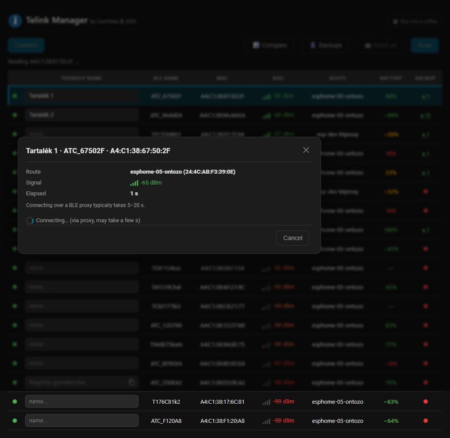Screen dimensions: 450x438
Task: Click the blurred Backups button behind the dialog
Action: click(326, 45)
